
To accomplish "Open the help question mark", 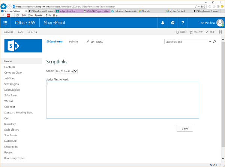I will click(183, 22).
